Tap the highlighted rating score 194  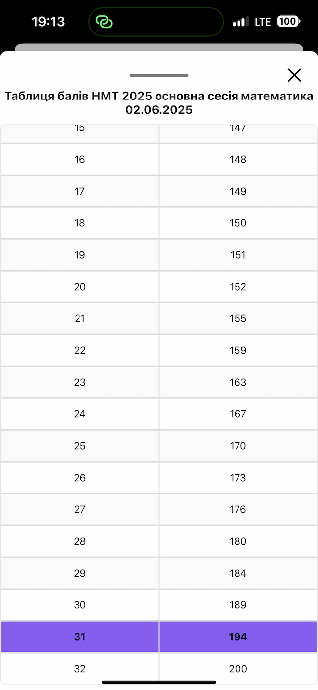238,637
